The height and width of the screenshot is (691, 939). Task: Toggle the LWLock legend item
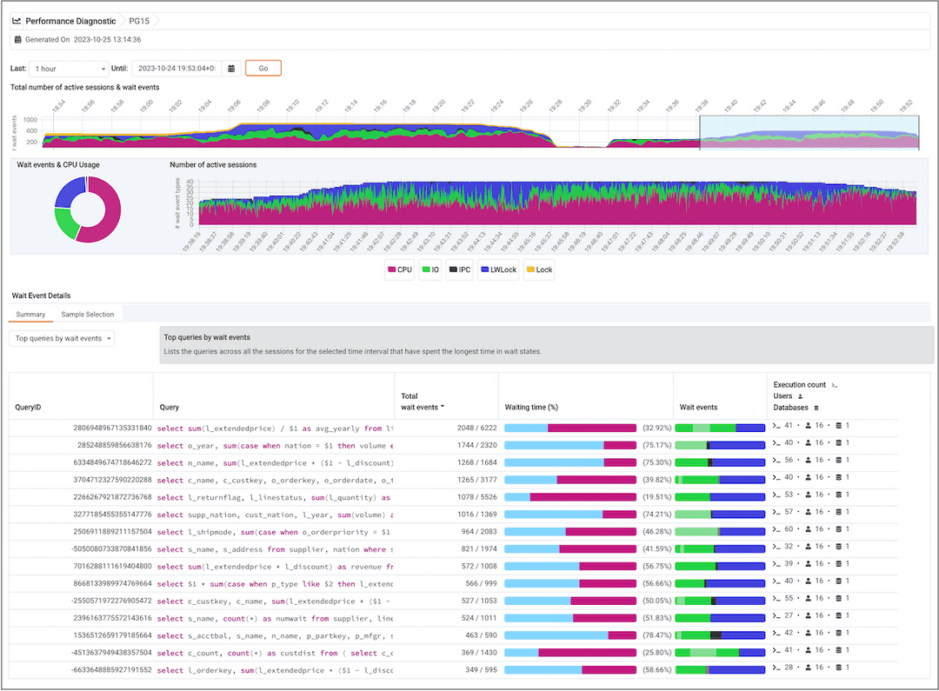(x=498, y=269)
